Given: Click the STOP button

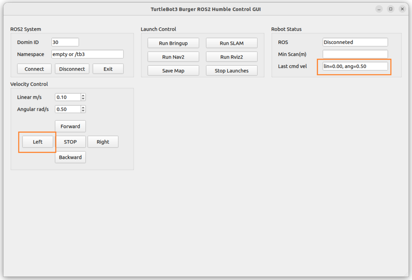Looking at the screenshot, I should pyautogui.click(x=70, y=142).
